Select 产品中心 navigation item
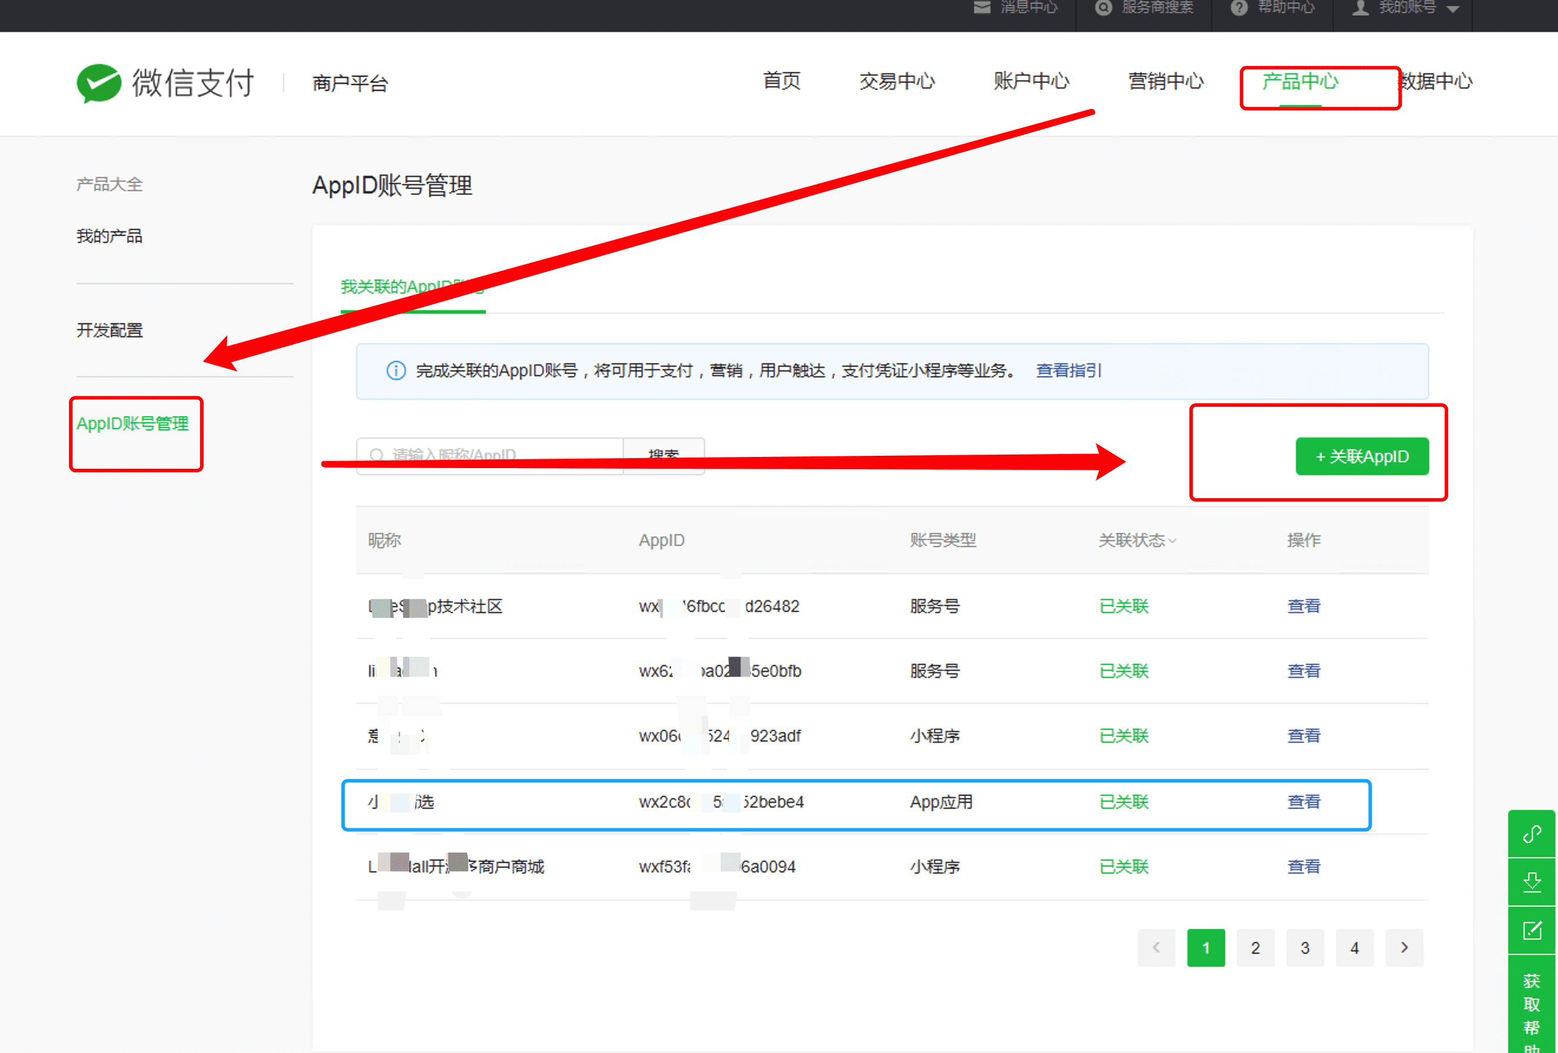The image size is (1558, 1053). (x=1300, y=81)
